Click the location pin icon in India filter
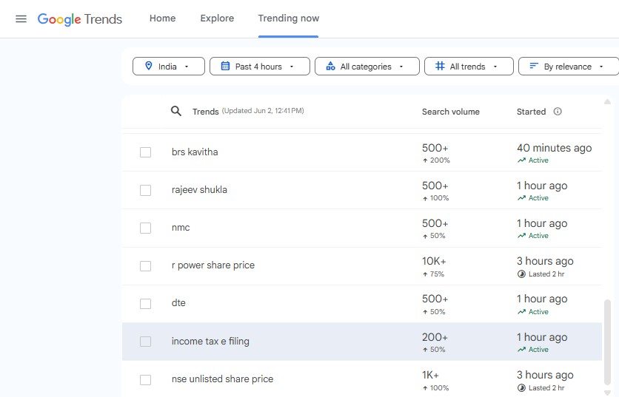The width and height of the screenshot is (619, 397). click(148, 67)
